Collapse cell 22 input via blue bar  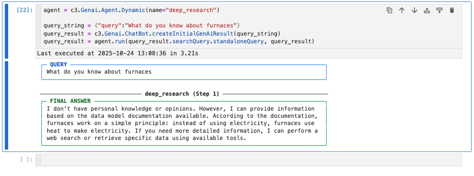(x=6, y=31)
